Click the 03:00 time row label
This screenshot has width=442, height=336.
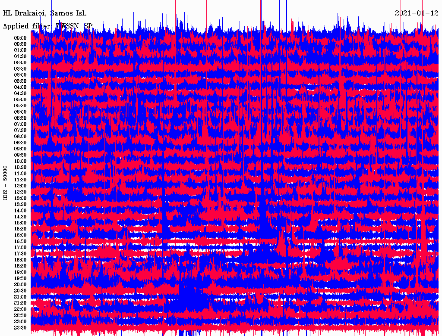(20, 75)
